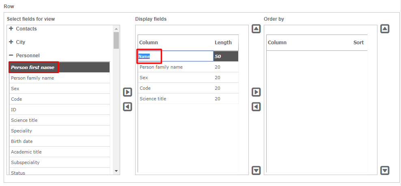Choose the Speciality field from Personnel
The image size is (401, 186).
coord(22,131)
